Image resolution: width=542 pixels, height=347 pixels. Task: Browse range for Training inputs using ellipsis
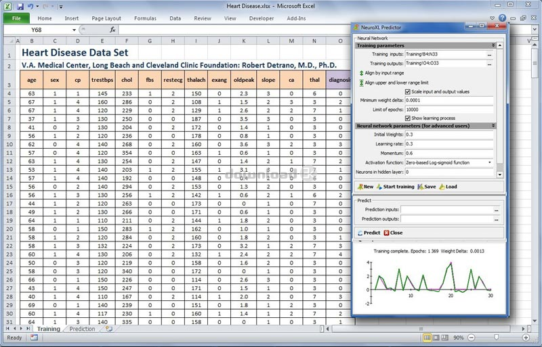pyautogui.click(x=489, y=55)
